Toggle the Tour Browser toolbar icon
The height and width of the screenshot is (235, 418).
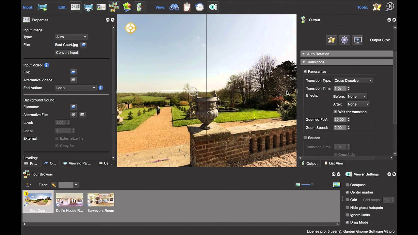pyautogui.click(x=114, y=7)
